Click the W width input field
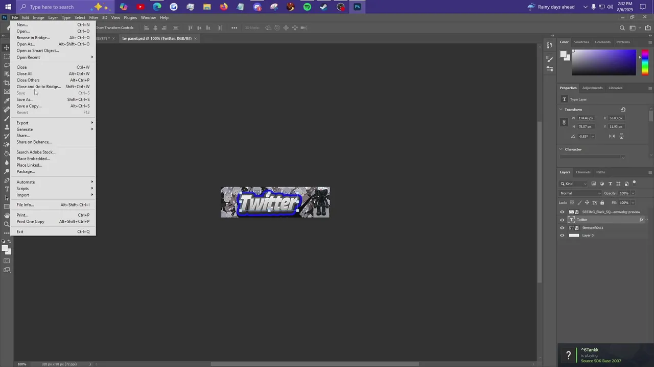Screen dimensions: 654x367 point(587,118)
